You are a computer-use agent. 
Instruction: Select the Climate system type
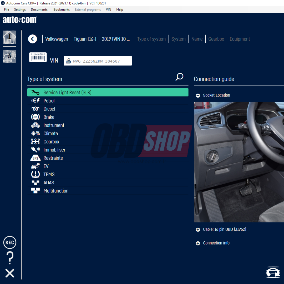pos(108,133)
